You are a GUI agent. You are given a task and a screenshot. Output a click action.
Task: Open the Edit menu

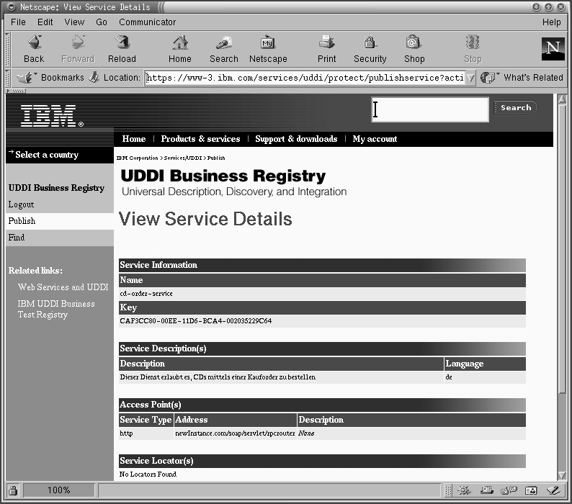[x=45, y=22]
